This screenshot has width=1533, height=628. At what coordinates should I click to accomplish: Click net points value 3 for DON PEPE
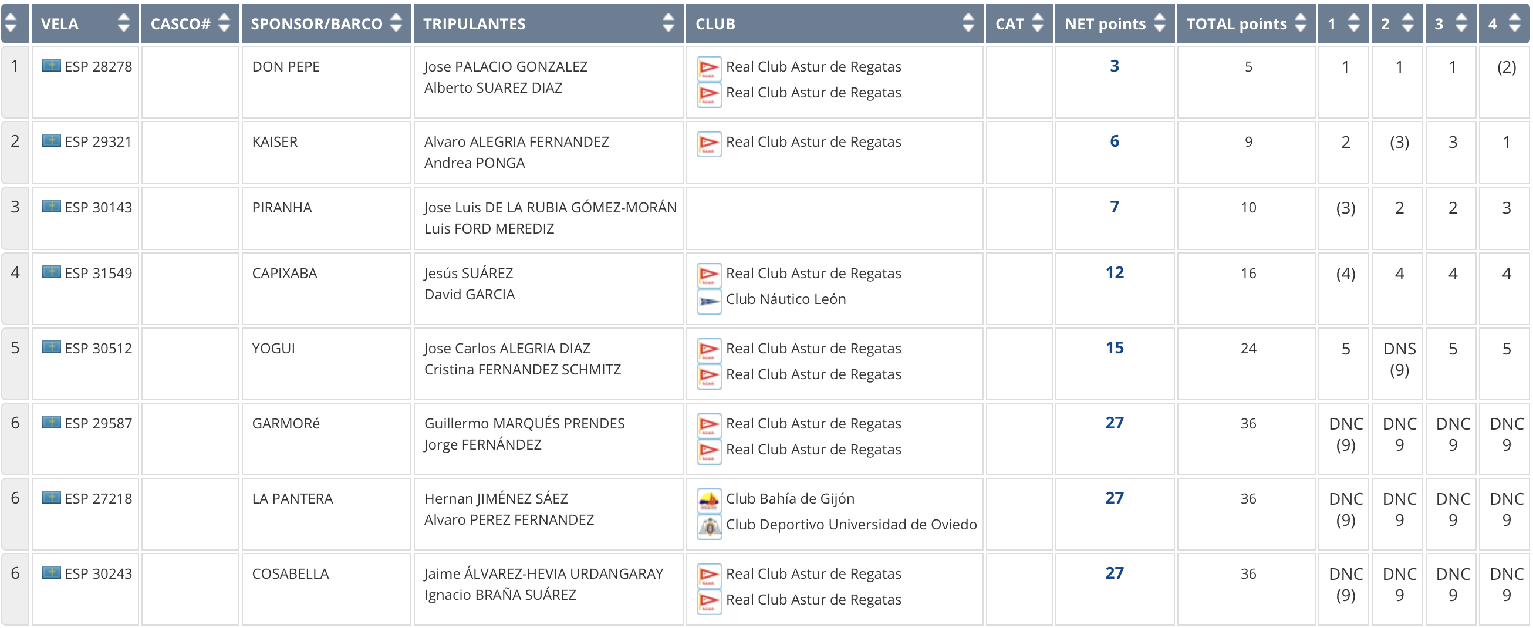coord(1114,66)
